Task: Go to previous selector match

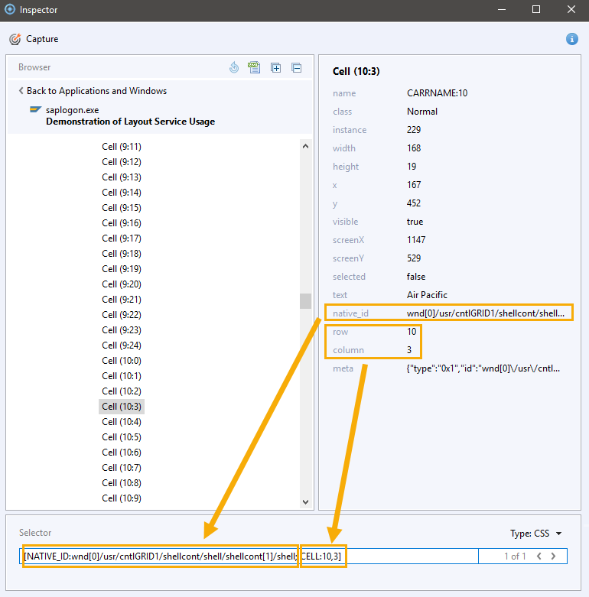Action: click(539, 556)
